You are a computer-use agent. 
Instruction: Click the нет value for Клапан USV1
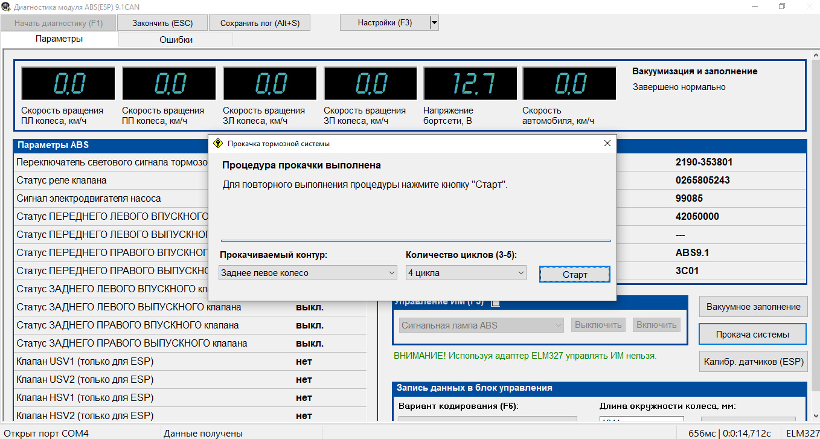click(304, 361)
